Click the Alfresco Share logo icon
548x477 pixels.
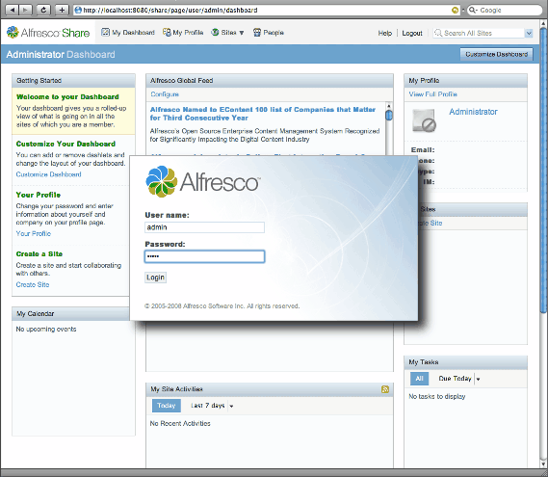point(13,32)
